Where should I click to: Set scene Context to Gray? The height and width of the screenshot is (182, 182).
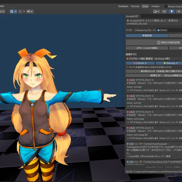(145, 7)
